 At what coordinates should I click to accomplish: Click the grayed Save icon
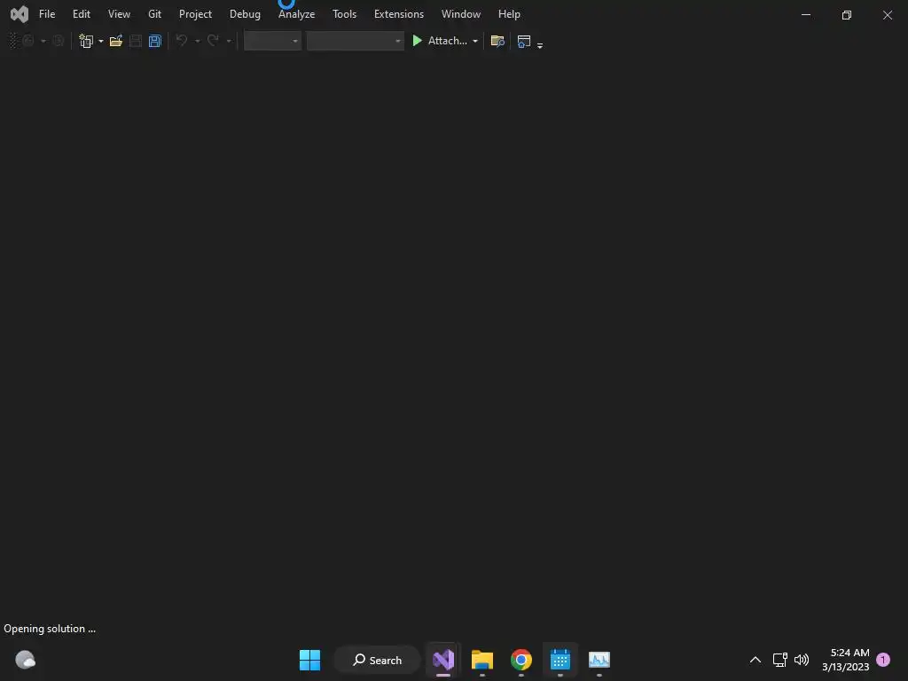pyautogui.click(x=136, y=41)
